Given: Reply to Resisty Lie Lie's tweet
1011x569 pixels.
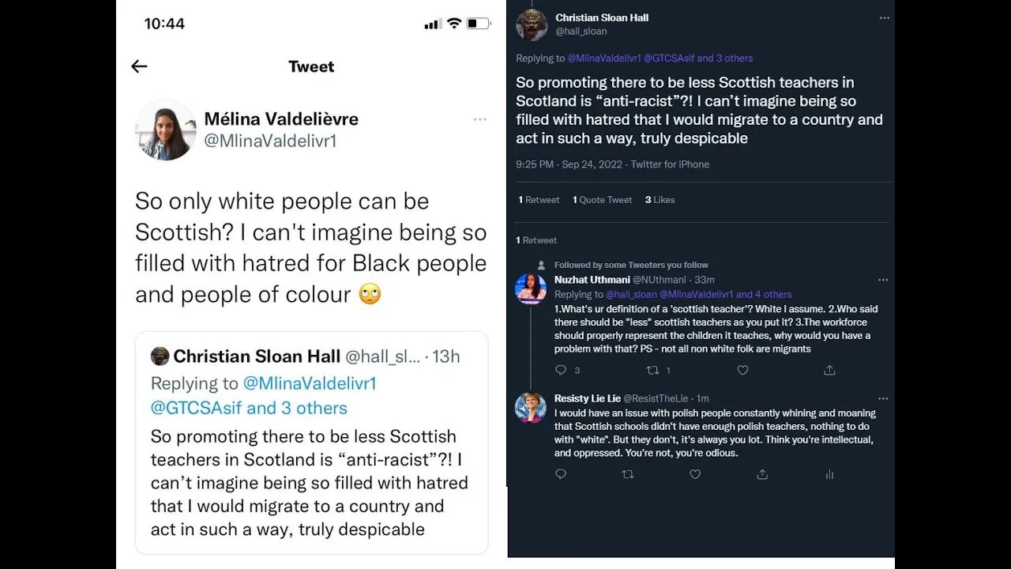Looking at the screenshot, I should (561, 474).
